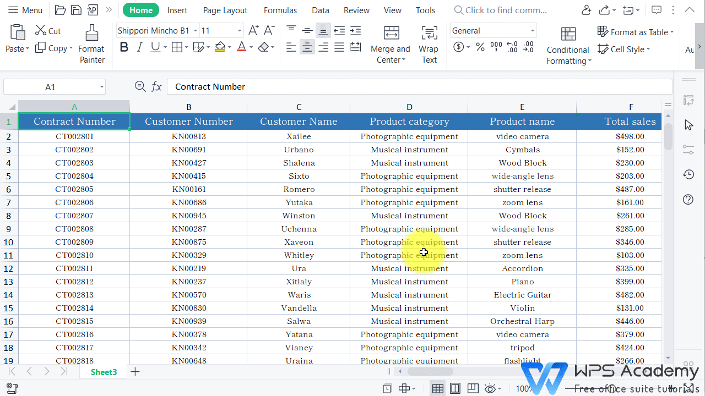705x396 pixels.
Task: Click the Percent style icon
Action: [x=480, y=47]
